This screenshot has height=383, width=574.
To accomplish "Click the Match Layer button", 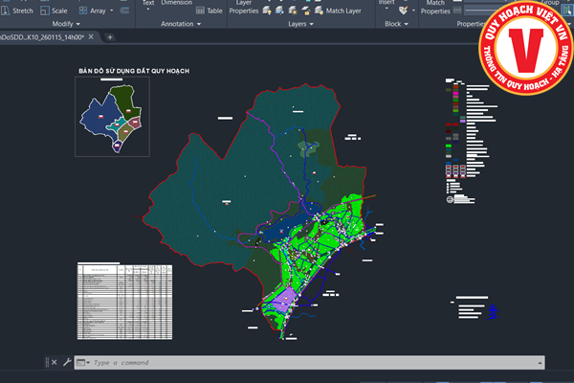I will (337, 11).
